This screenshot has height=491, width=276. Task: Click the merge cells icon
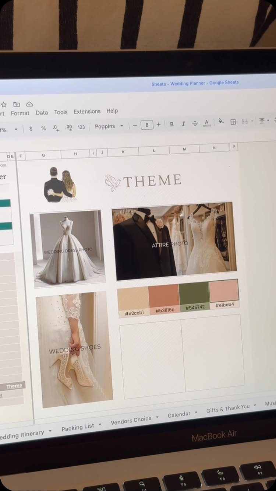pos(245,121)
